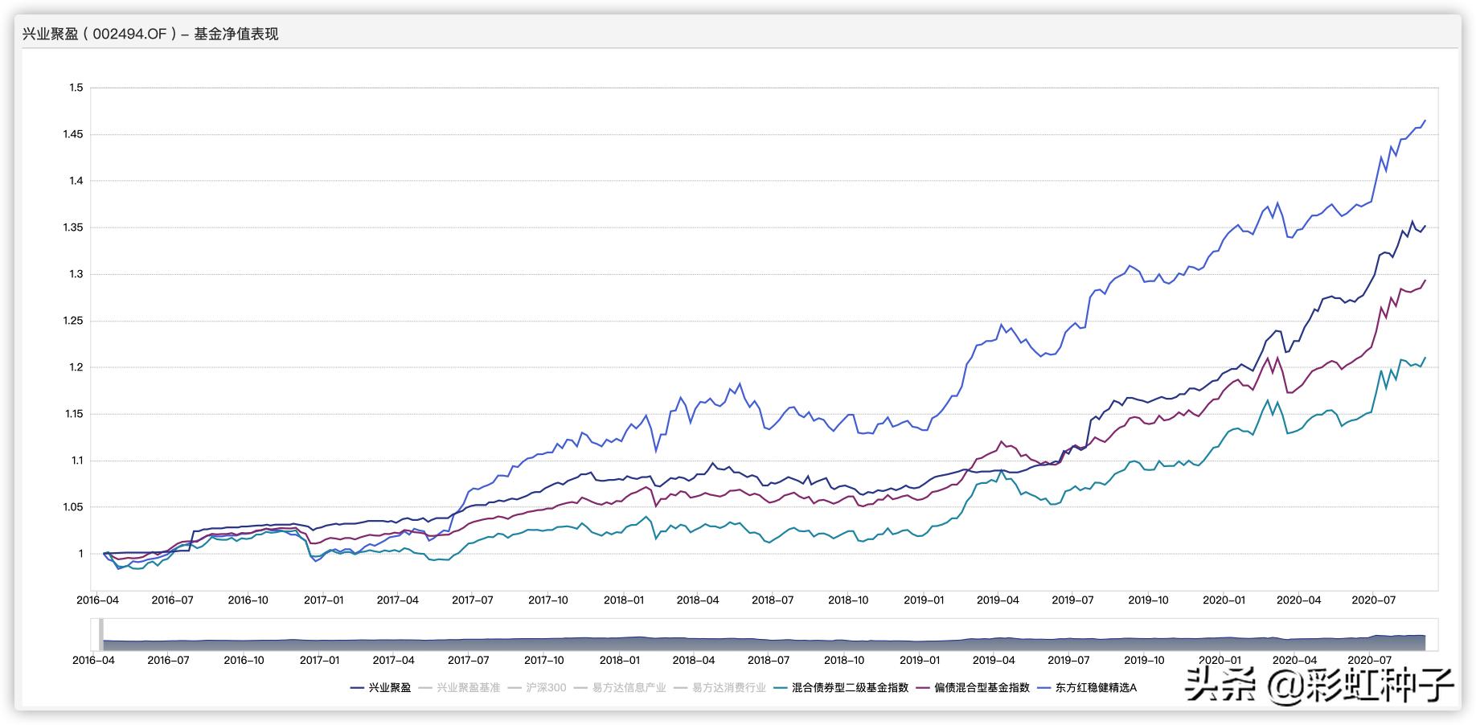Click the end point of the teal line
The width and height of the screenshot is (1476, 725).
click(1425, 358)
